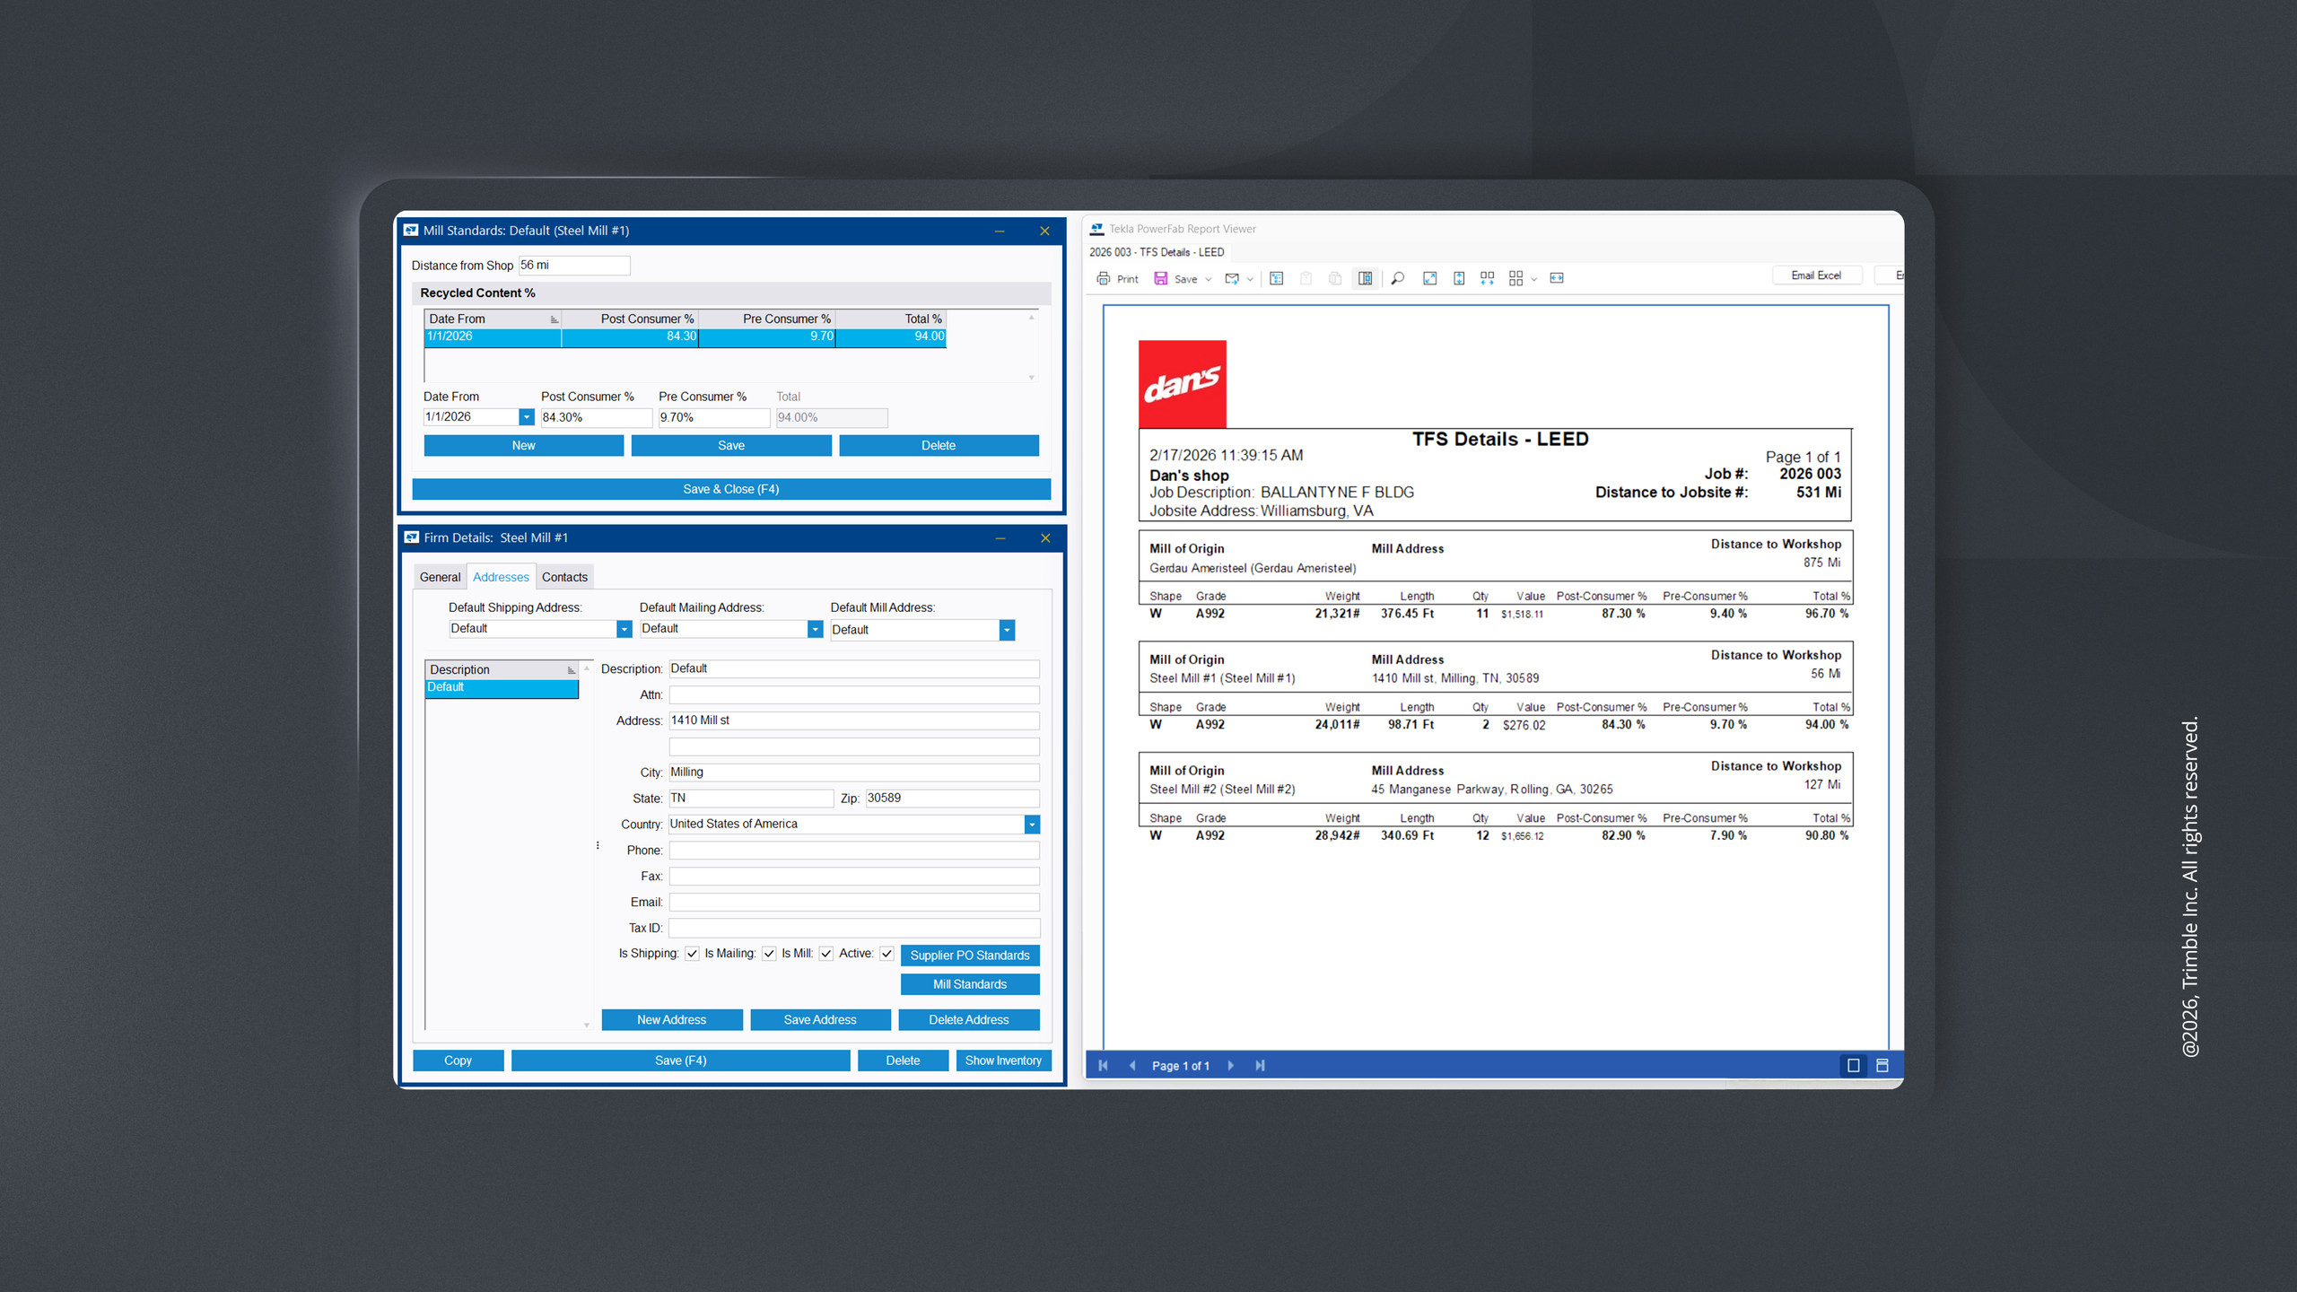Screen dimensions: 2297x1292
Task: Toggle the Is Mill checkbox
Action: [x=825, y=953]
